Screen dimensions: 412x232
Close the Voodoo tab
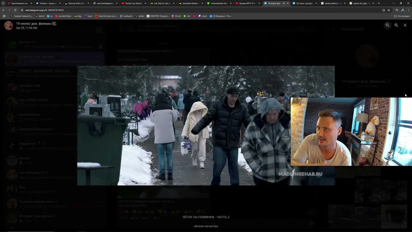pyautogui.click(x=60, y=3)
